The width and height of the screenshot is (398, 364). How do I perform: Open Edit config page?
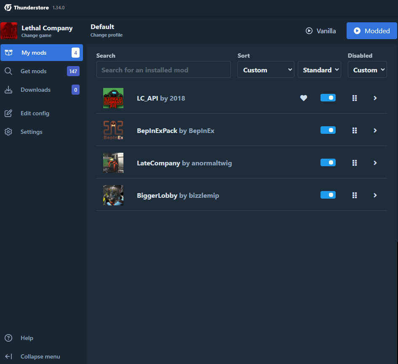click(42, 113)
